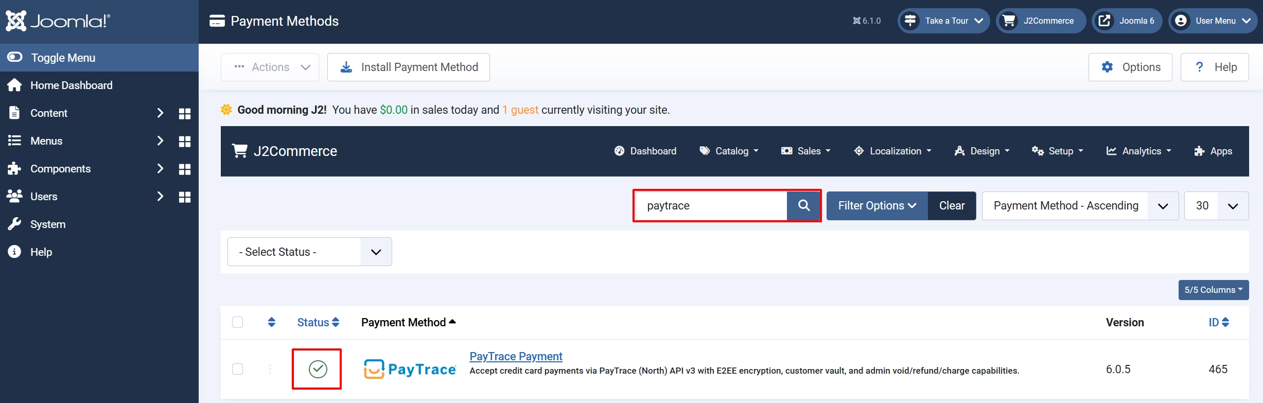Sort the table by Status

tap(318, 322)
